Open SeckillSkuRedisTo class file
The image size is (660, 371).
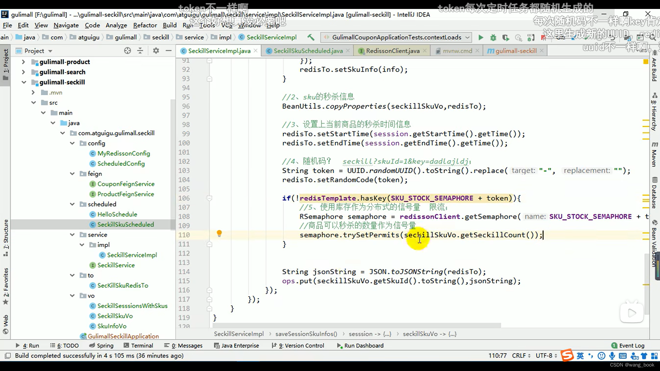[x=123, y=285]
